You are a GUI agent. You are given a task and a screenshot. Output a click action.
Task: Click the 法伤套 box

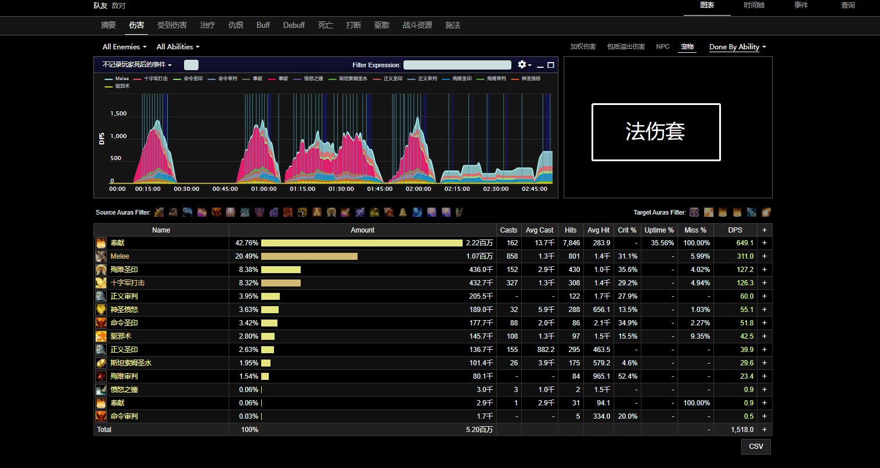click(x=656, y=132)
